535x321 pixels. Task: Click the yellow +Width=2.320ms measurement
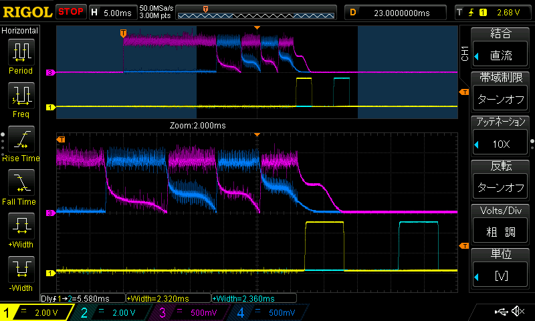pyautogui.click(x=169, y=298)
